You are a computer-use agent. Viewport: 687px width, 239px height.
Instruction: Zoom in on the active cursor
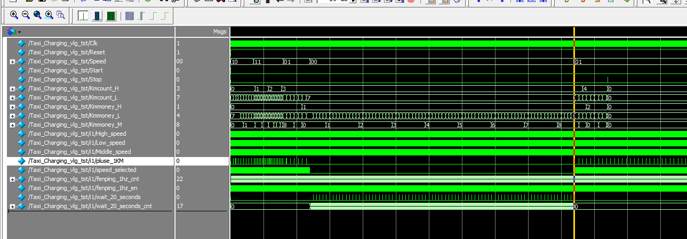click(x=49, y=15)
